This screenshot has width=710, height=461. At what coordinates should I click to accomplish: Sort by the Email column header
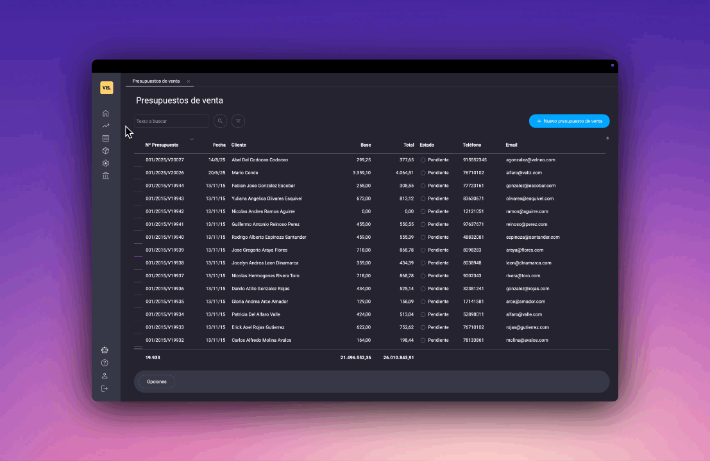pyautogui.click(x=512, y=145)
